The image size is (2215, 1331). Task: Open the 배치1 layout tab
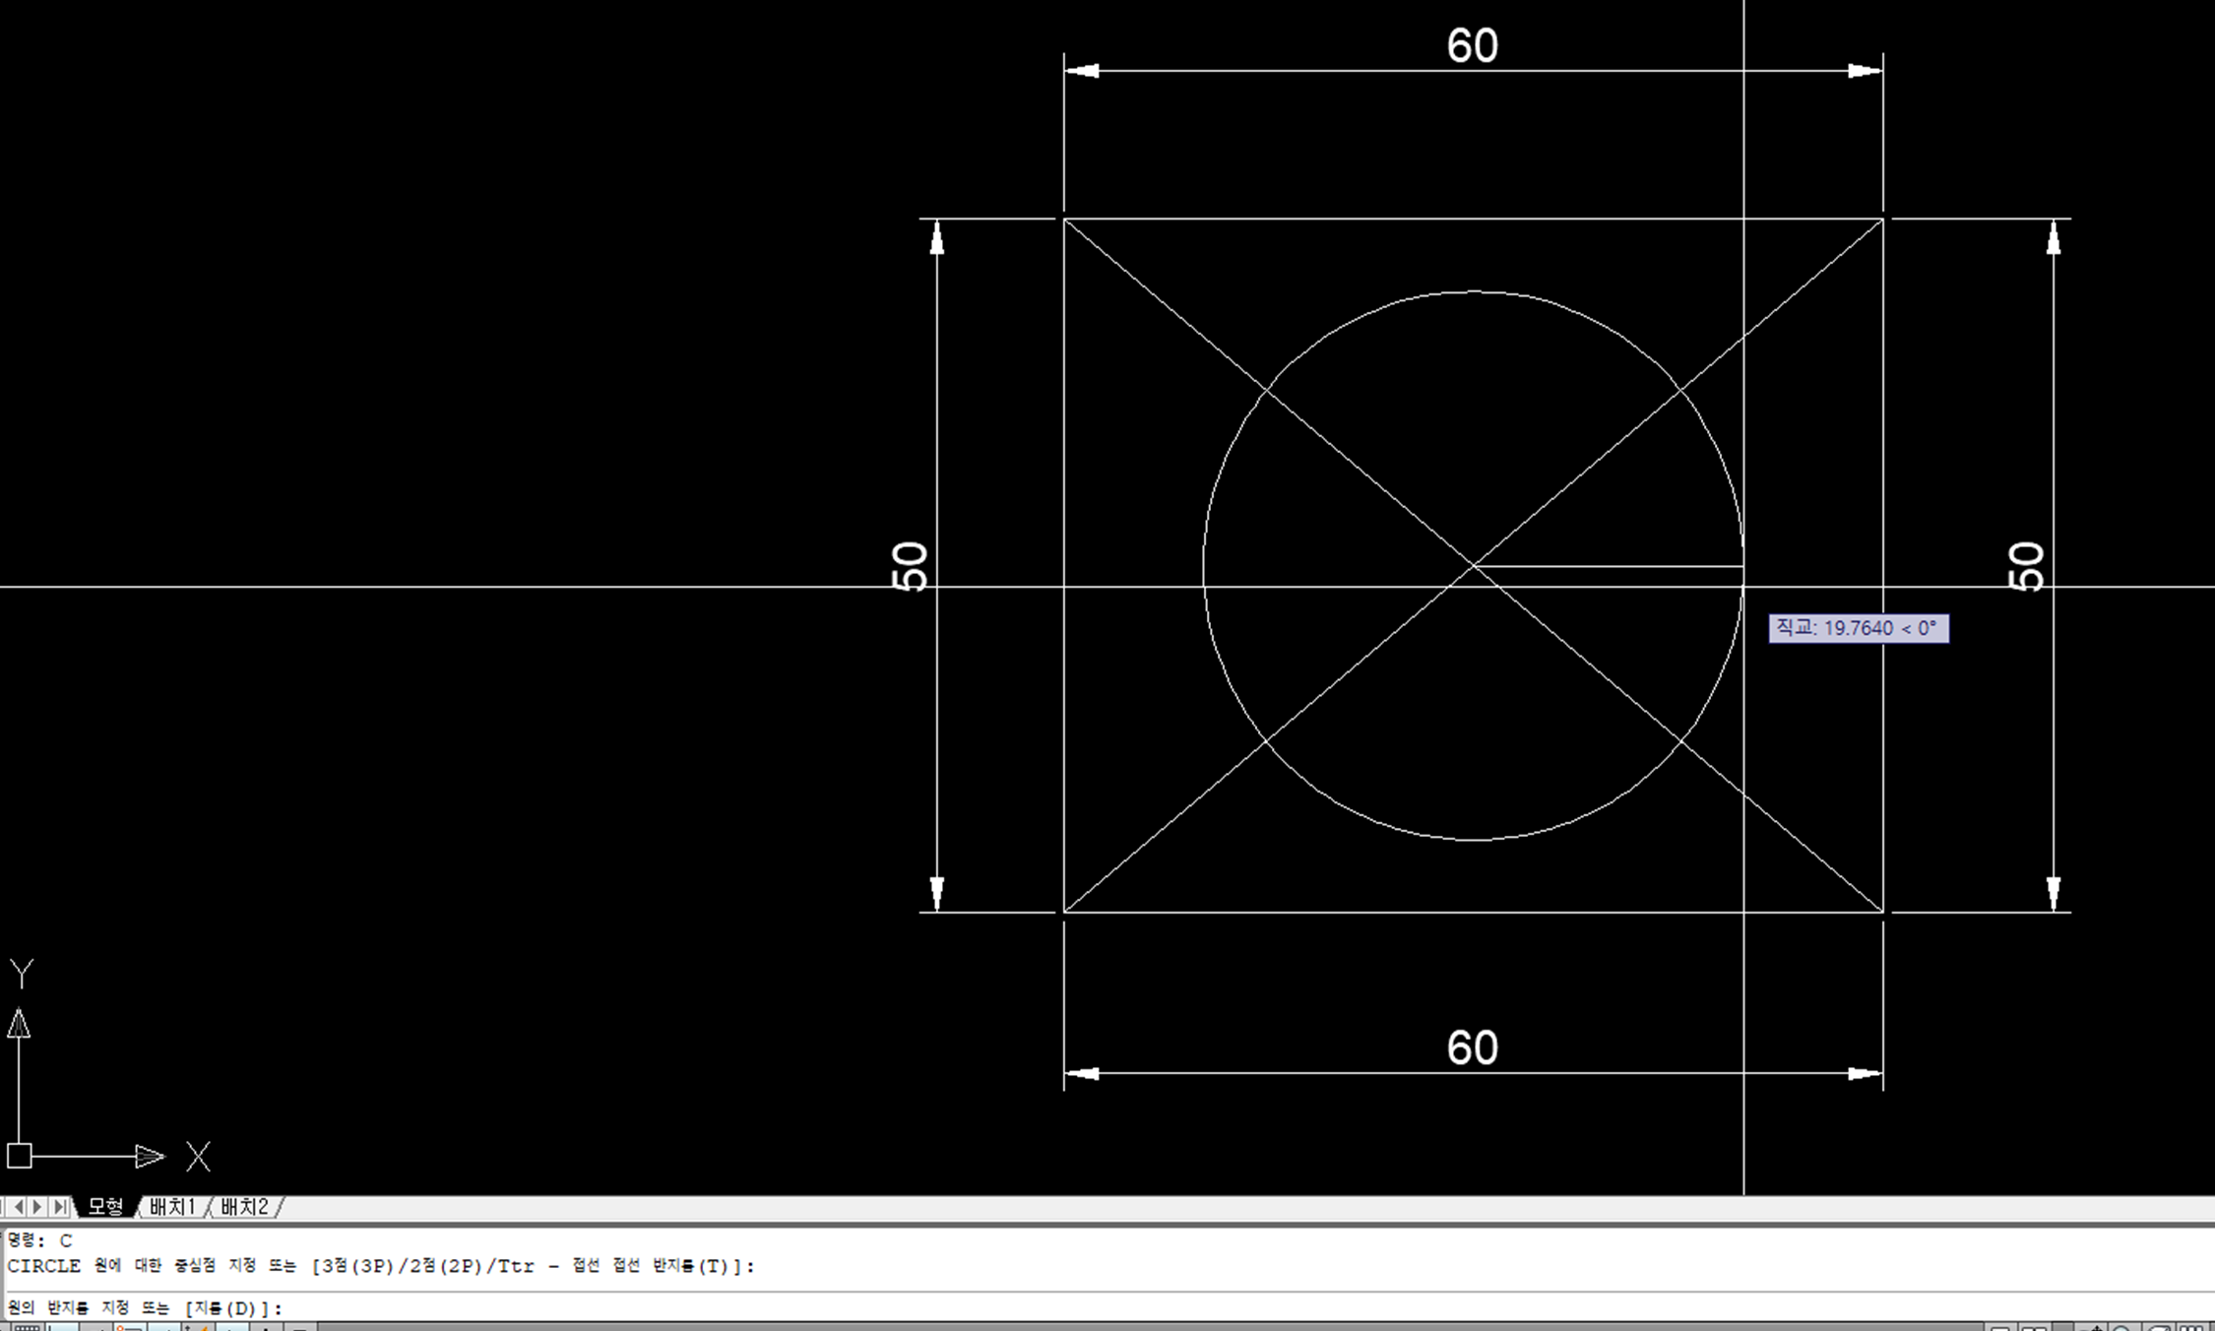172,1207
